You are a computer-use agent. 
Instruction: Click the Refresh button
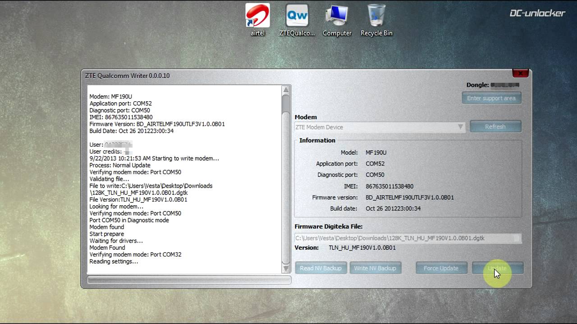(x=495, y=126)
